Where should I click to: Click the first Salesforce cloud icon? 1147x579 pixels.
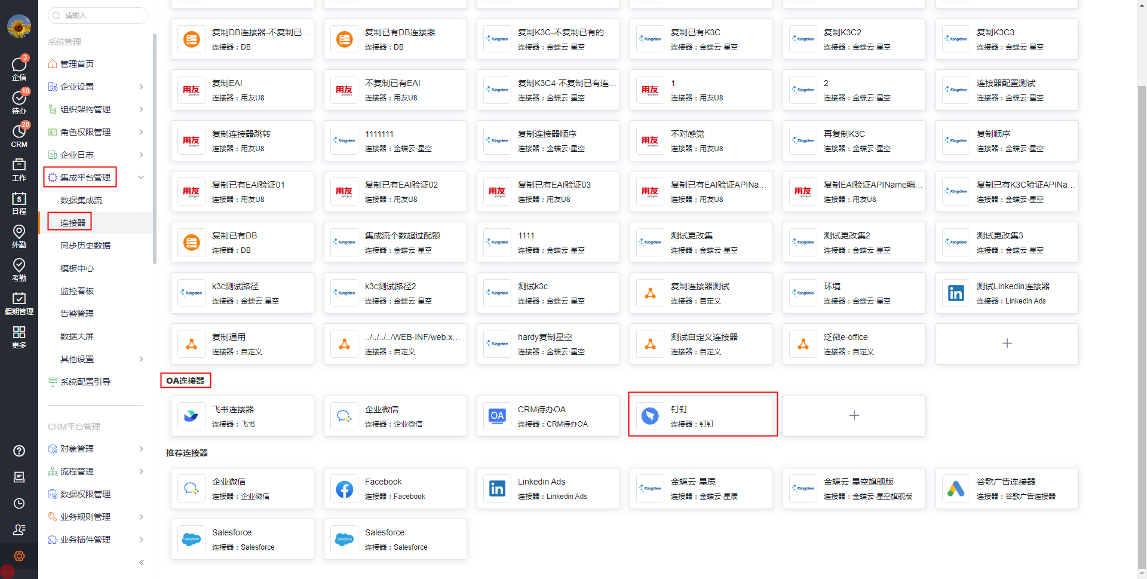(191, 539)
